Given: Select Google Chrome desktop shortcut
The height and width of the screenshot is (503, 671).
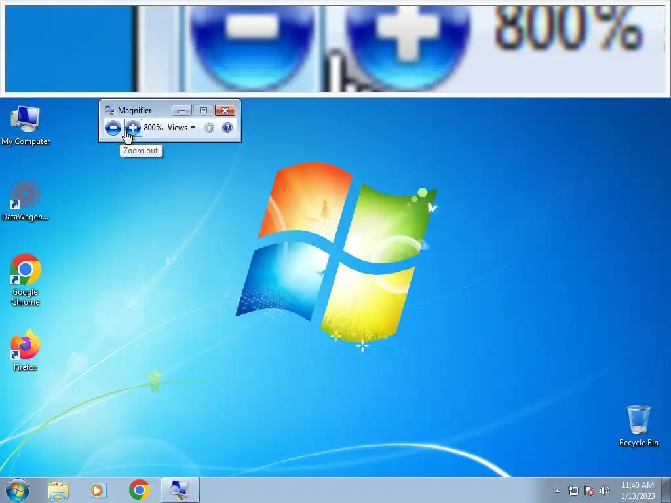Looking at the screenshot, I should click(x=26, y=280).
